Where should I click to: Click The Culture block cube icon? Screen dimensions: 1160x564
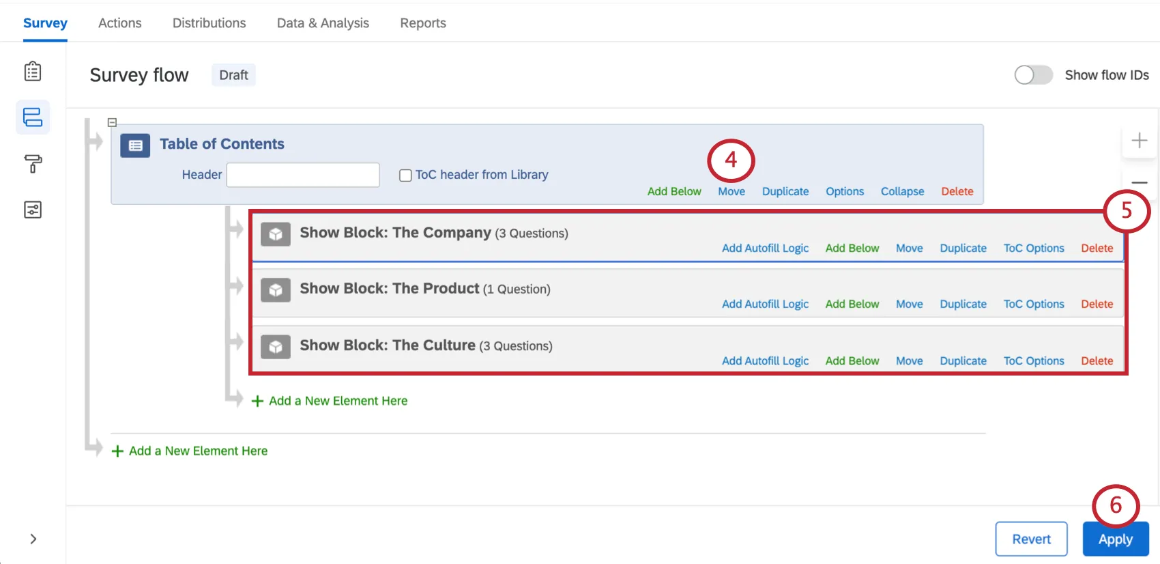(x=276, y=347)
